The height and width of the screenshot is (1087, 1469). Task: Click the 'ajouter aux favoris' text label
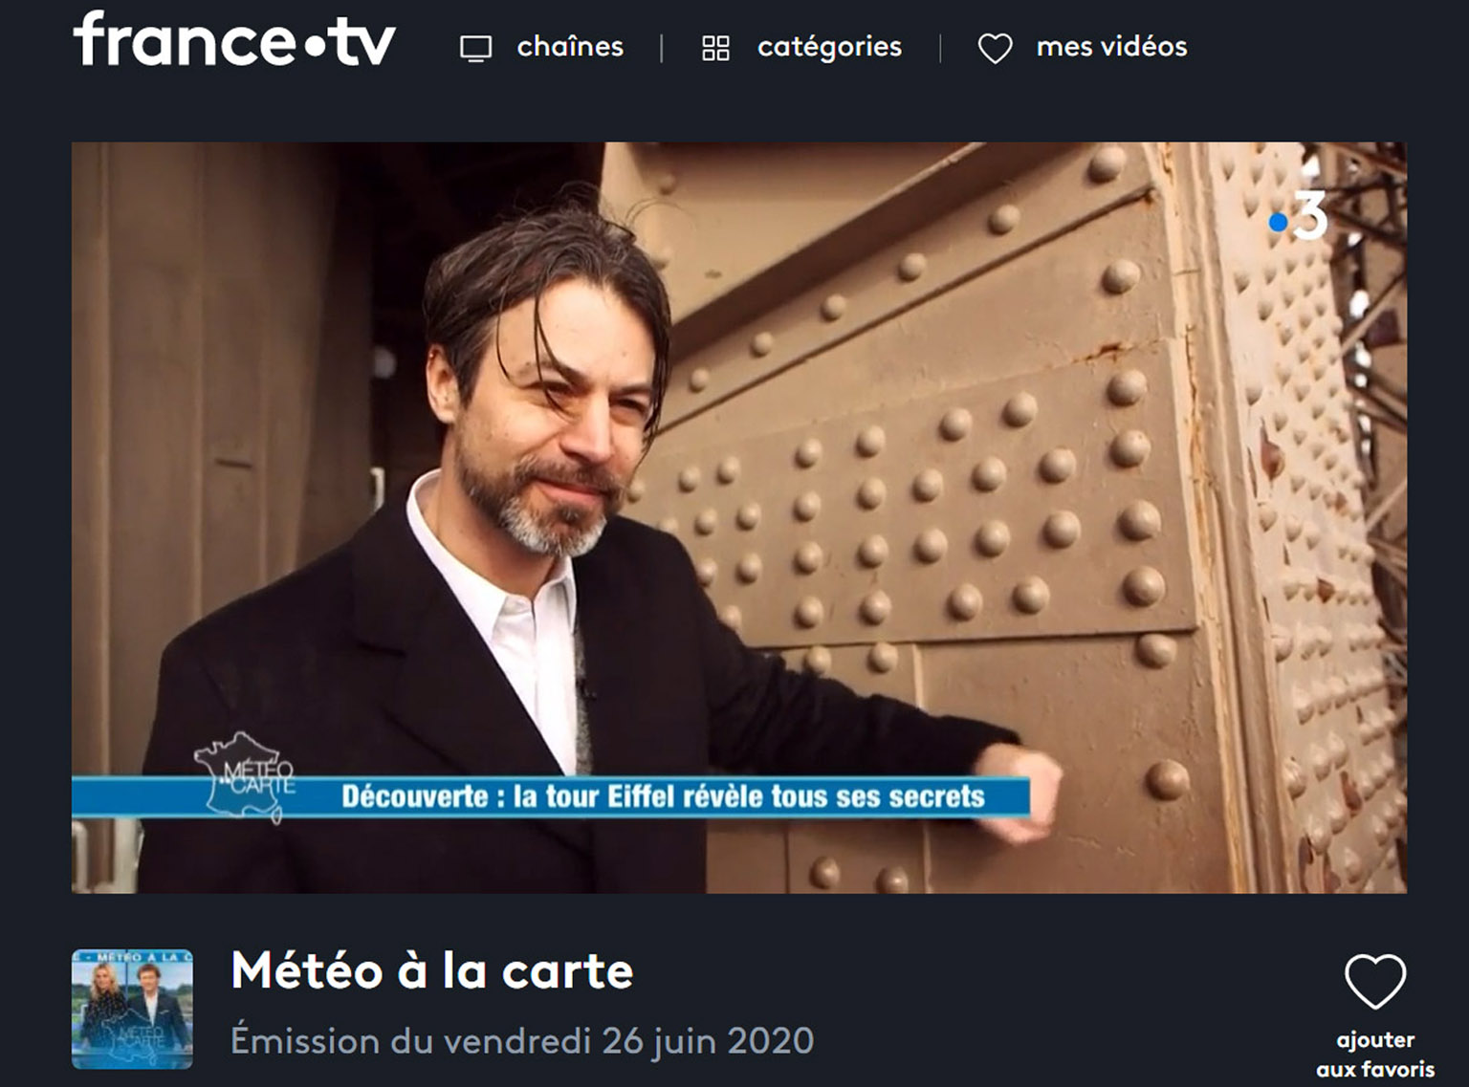pos(1375,1054)
